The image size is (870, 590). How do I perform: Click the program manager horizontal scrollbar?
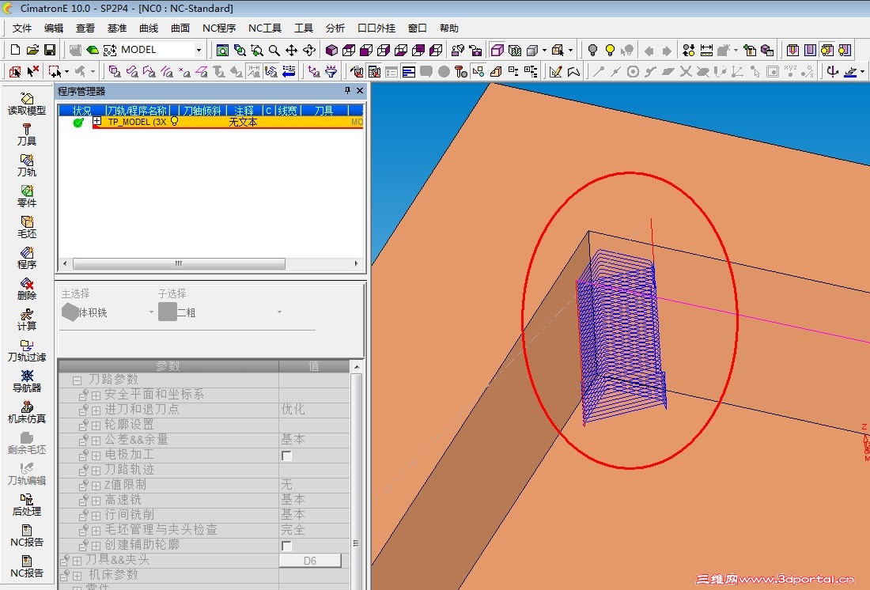click(179, 263)
